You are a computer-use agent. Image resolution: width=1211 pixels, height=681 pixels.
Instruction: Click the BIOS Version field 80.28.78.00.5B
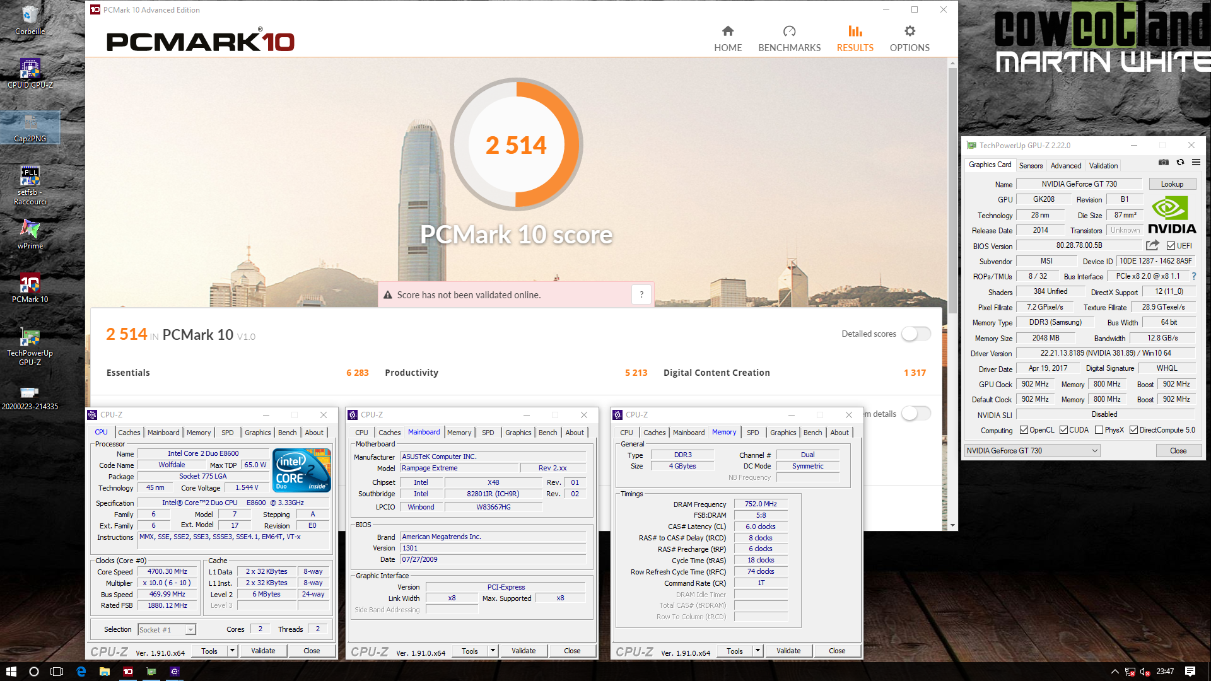[1079, 245]
